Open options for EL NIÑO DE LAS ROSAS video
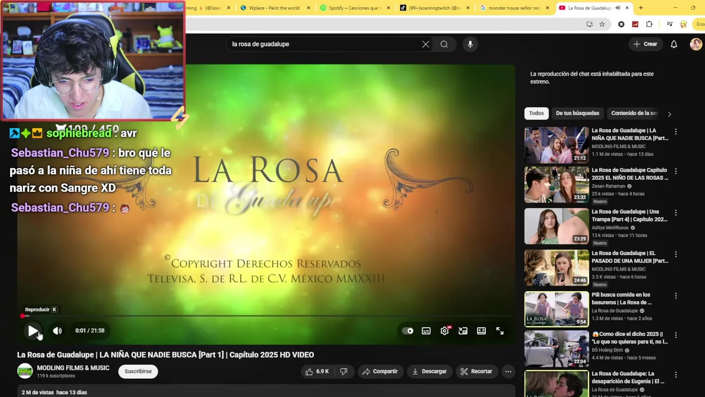 pyautogui.click(x=676, y=171)
